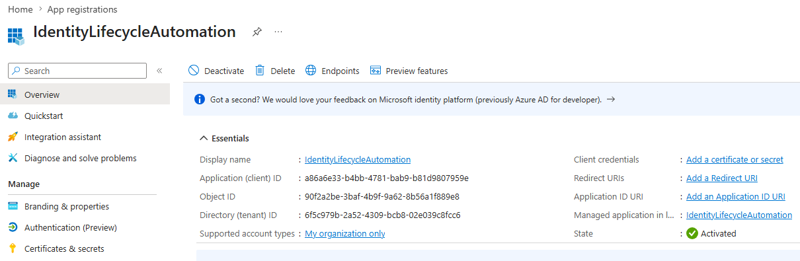Click the IdentityLifecycleAutomation app registration icon
800x261 pixels.
(17, 36)
